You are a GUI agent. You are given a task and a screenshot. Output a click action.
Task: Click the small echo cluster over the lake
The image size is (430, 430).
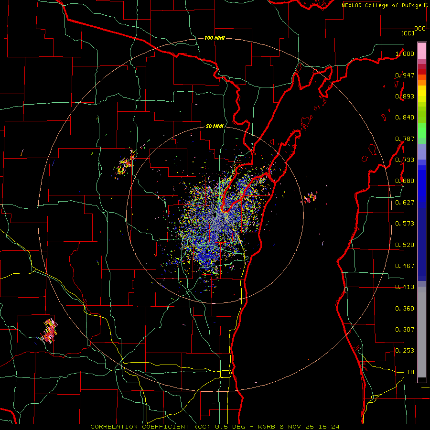pos(310,197)
